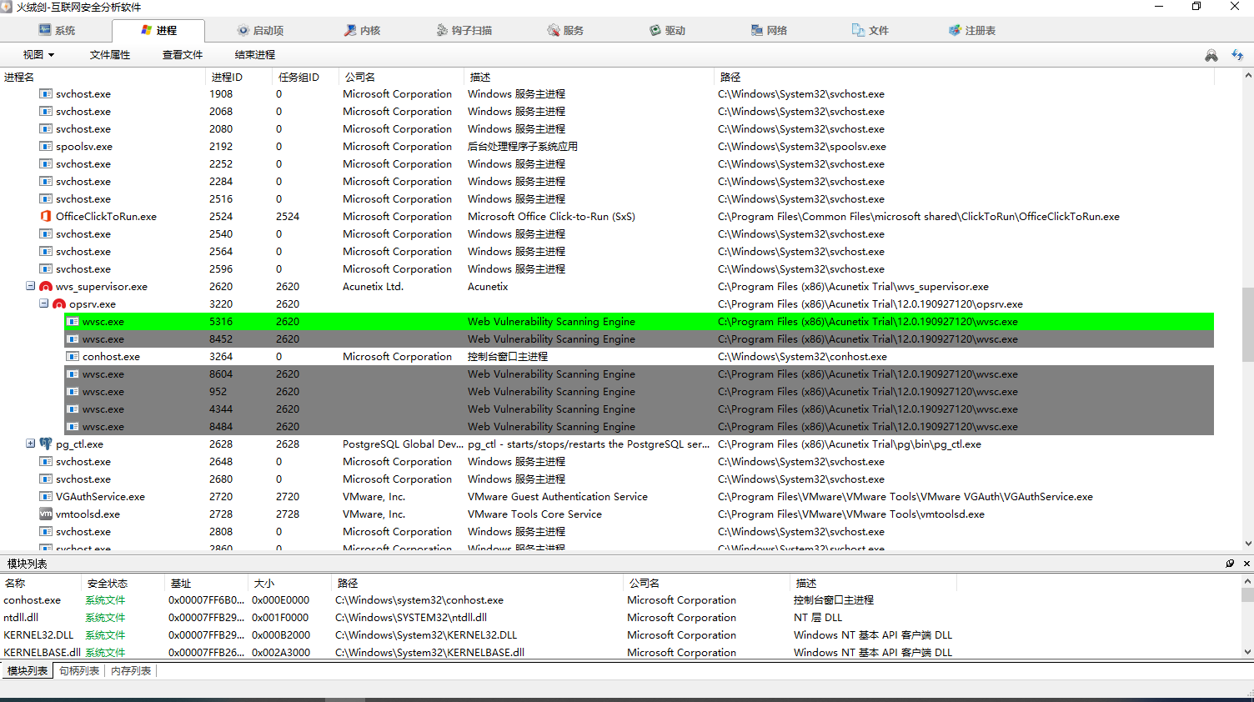This screenshot has height=702, width=1254.
Task: Sort by the 进程名 column header
Action: pos(103,77)
